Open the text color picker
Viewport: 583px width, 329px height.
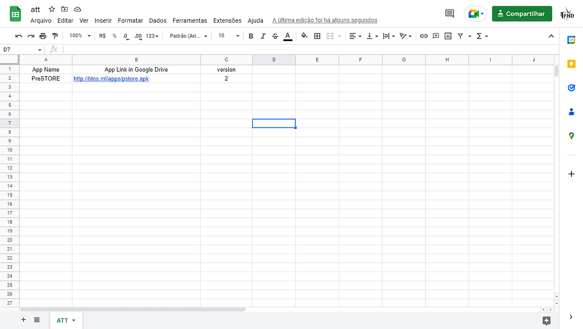[x=286, y=36]
